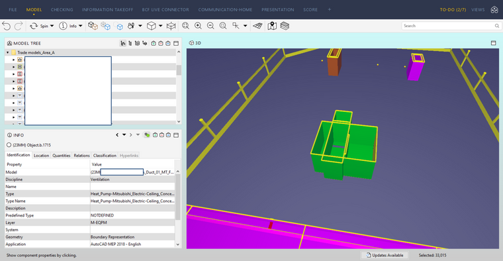
Task: Select the footprints walk mode icon
Action: (x=131, y=26)
